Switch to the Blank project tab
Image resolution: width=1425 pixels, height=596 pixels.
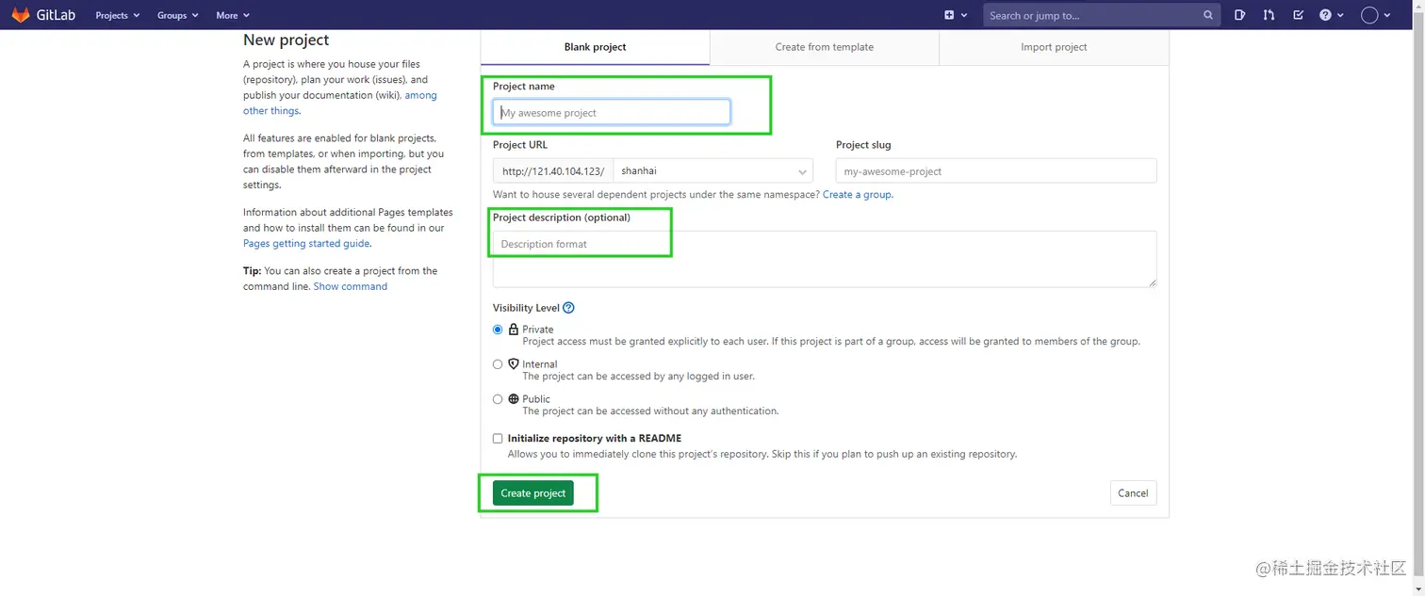(x=595, y=47)
